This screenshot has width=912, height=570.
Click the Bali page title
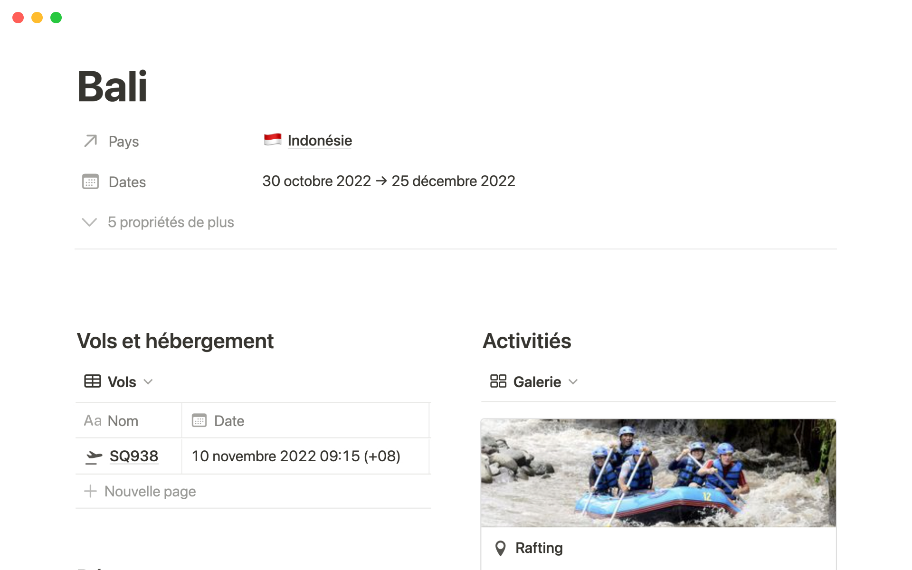(113, 86)
